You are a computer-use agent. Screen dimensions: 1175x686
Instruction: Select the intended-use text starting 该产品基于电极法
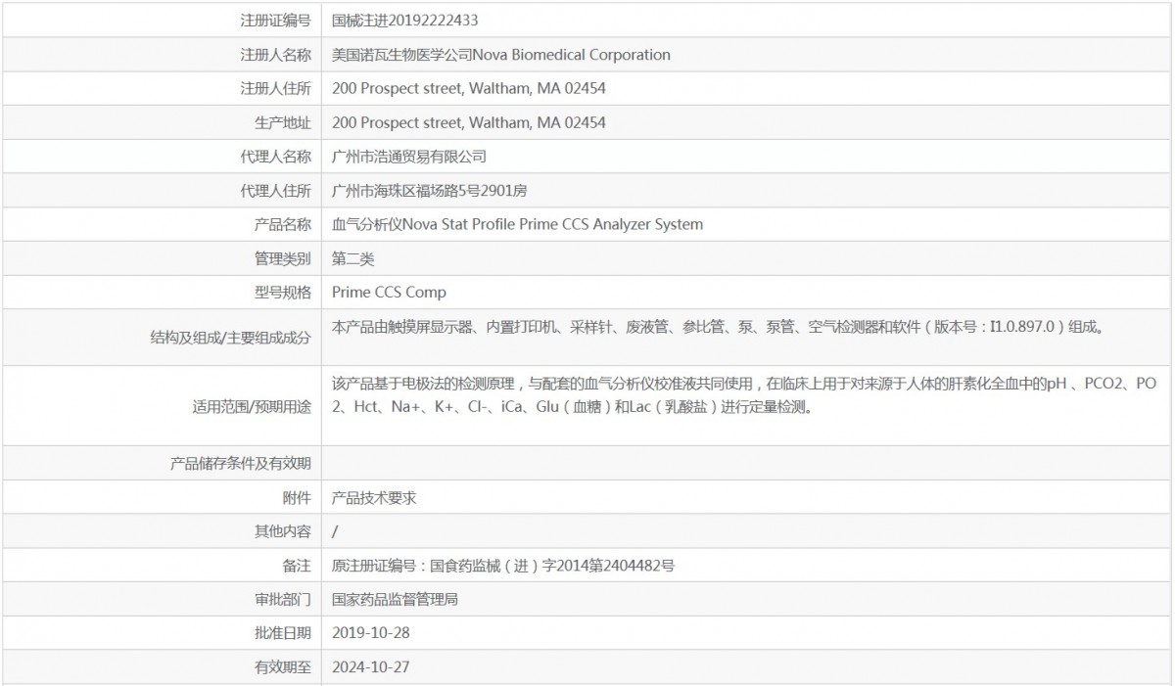[x=744, y=395]
